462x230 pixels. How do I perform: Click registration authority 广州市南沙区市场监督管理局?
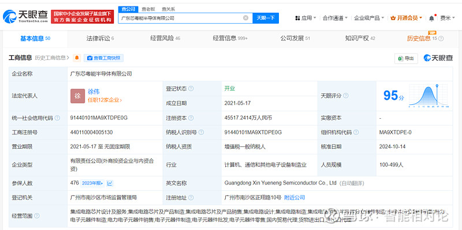point(103,198)
